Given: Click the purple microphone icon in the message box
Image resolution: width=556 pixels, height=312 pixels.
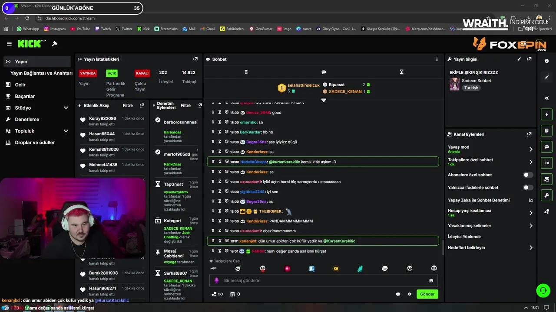Looking at the screenshot, I should [217, 280].
